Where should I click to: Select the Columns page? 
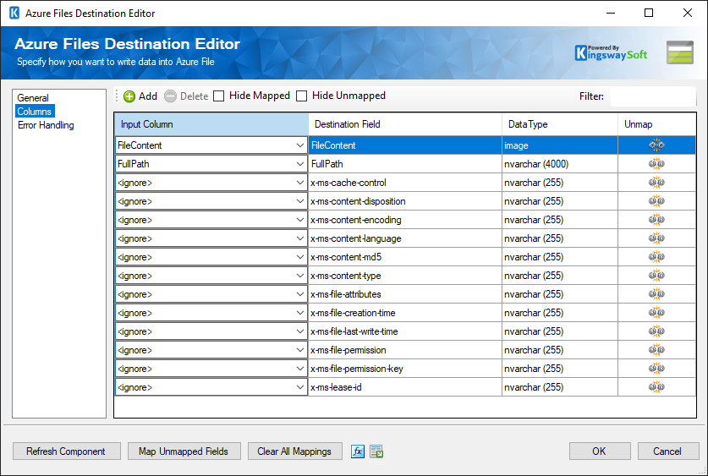[x=35, y=112]
